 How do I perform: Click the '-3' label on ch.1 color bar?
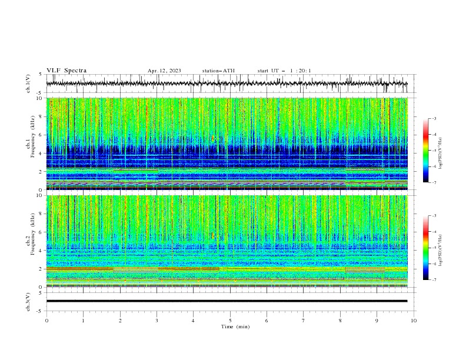pos(434,118)
